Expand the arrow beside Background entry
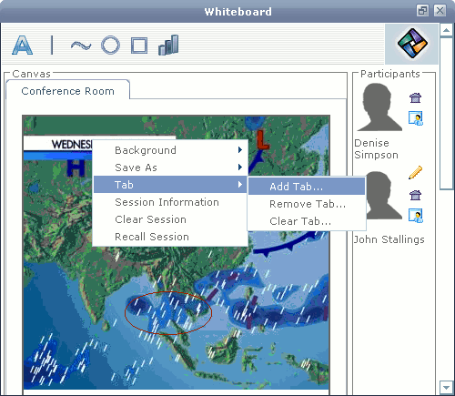 (240, 150)
